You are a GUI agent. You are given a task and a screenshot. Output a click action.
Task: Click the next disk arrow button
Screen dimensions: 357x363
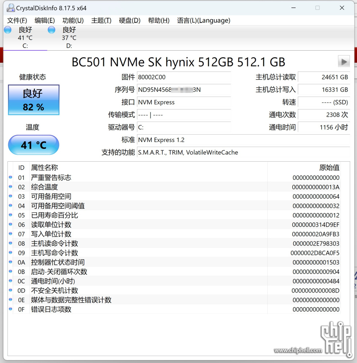(x=344, y=62)
